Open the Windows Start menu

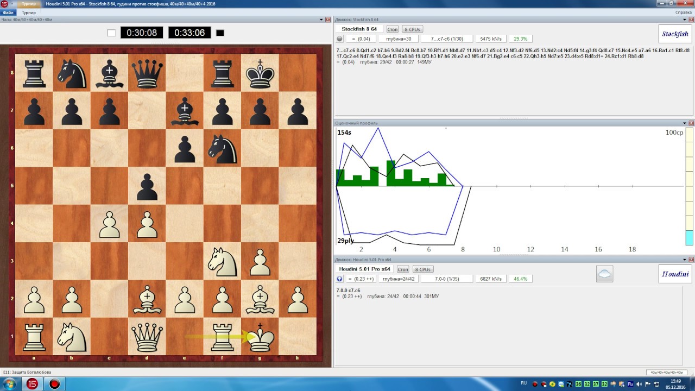click(10, 384)
